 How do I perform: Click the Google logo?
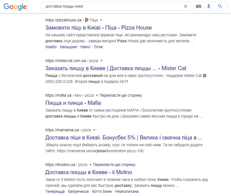click(15, 6)
